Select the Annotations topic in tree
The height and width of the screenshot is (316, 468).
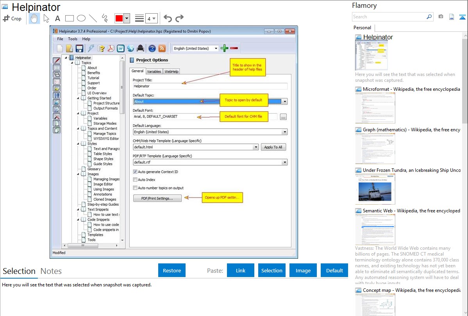[103, 194]
